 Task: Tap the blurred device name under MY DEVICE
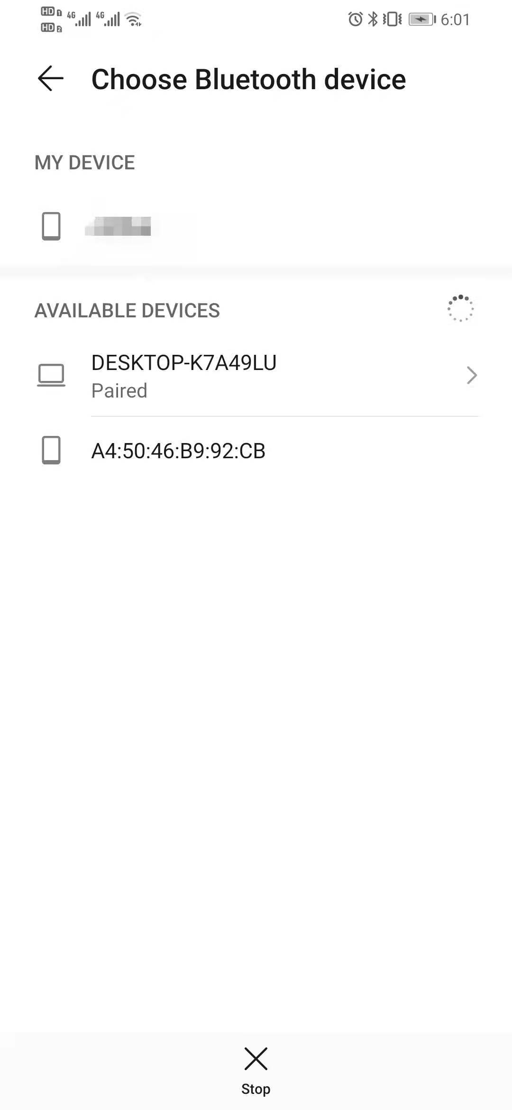118,226
